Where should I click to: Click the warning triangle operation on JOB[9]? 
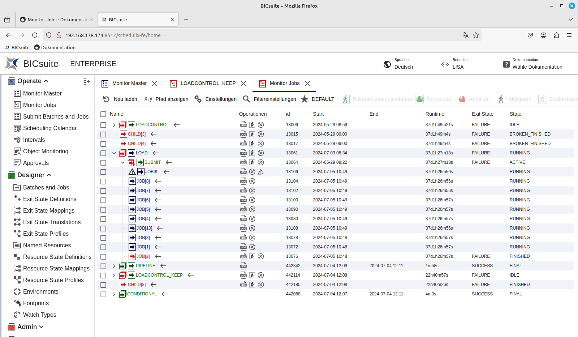click(x=260, y=172)
